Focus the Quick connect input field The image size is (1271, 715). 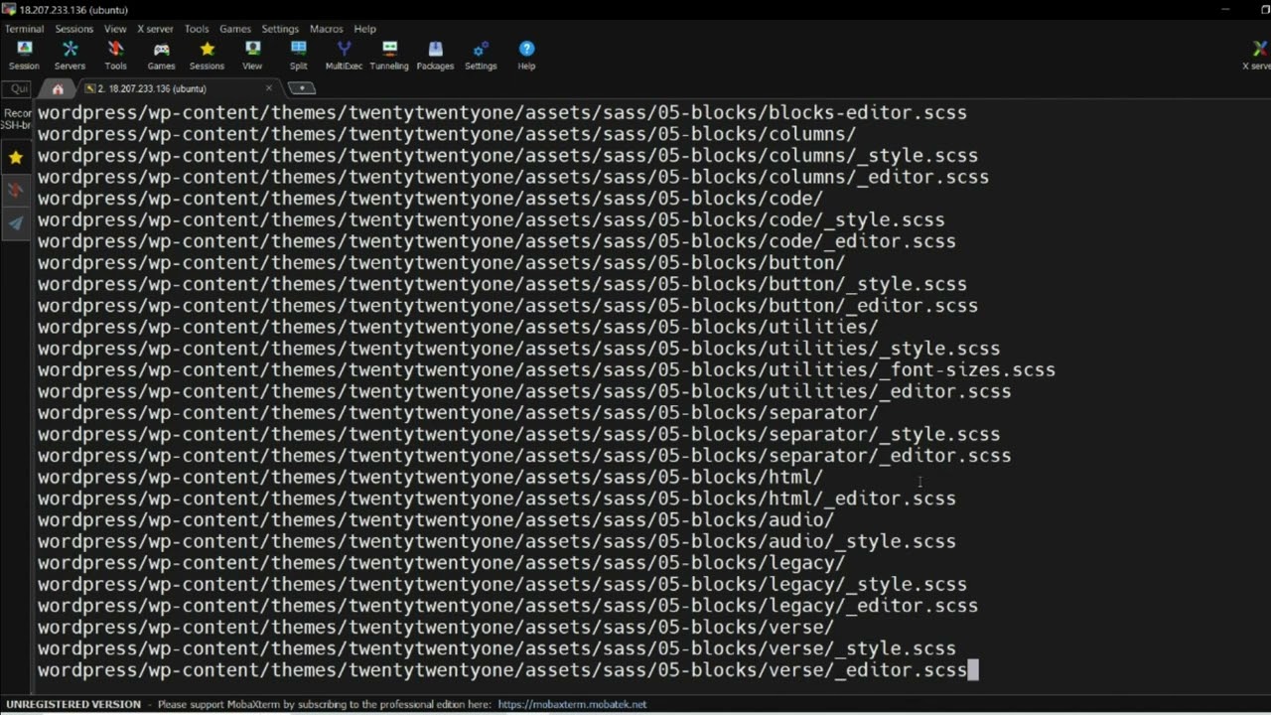click(18, 88)
